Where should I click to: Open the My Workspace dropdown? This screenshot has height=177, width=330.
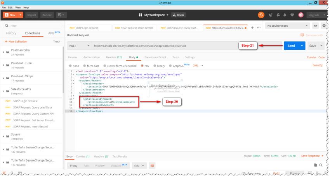[x=156, y=15]
